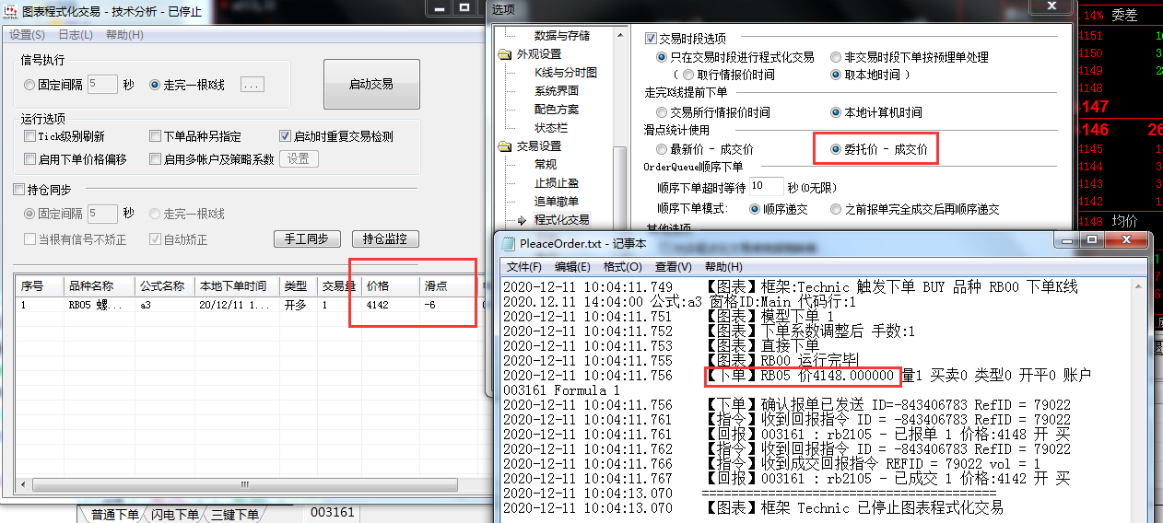This screenshot has height=523, width=1163.
Task: Enable 启用下单价格偏移 checkbox
Action: pyautogui.click(x=31, y=159)
